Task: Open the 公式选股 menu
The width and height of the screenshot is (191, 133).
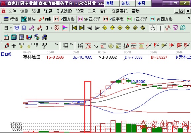Action: click(x=64, y=11)
